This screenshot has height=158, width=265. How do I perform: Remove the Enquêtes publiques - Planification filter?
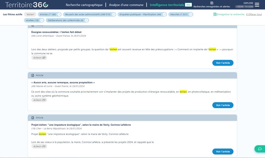pyautogui.click(x=164, y=15)
